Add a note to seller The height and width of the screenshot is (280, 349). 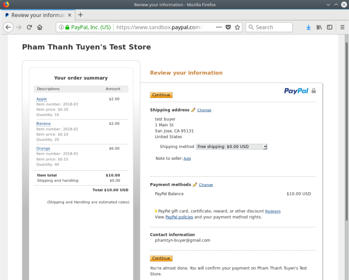pos(187,159)
